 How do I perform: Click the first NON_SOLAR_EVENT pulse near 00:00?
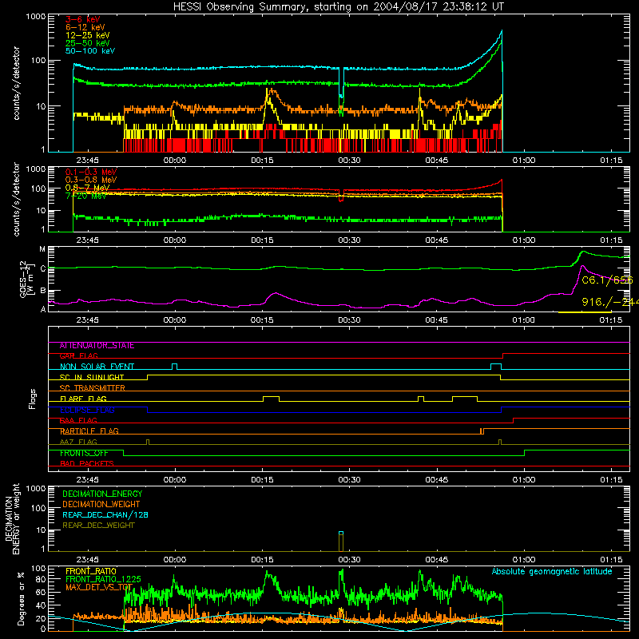tap(174, 367)
